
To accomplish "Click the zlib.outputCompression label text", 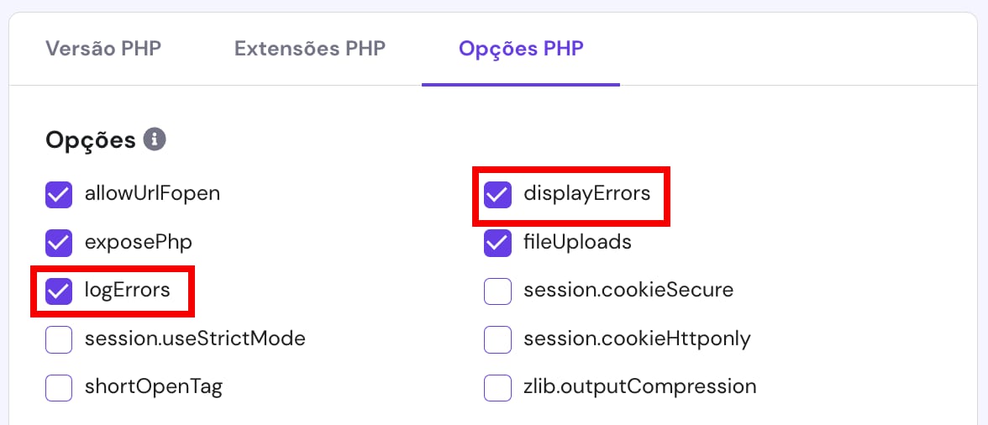I will click(x=639, y=387).
